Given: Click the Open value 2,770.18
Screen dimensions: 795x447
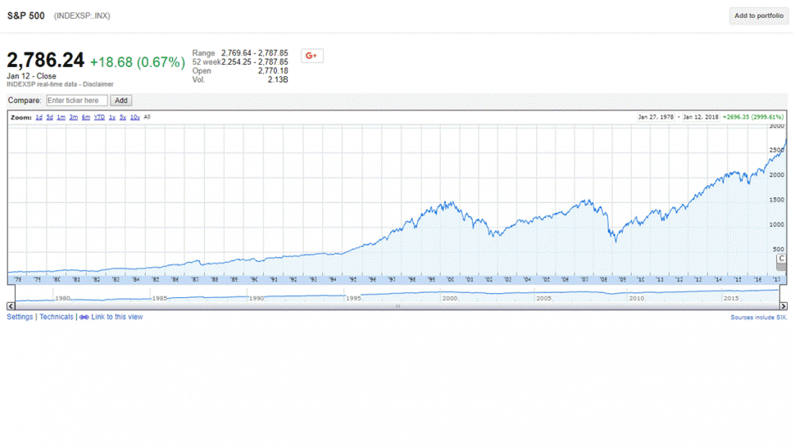Looking at the screenshot, I should point(273,71).
